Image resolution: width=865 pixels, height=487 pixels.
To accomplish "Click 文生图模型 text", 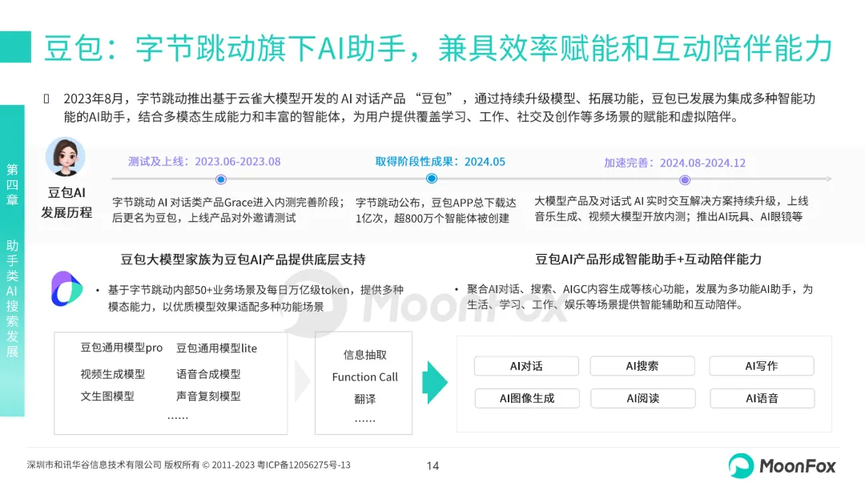I will 107,396.
